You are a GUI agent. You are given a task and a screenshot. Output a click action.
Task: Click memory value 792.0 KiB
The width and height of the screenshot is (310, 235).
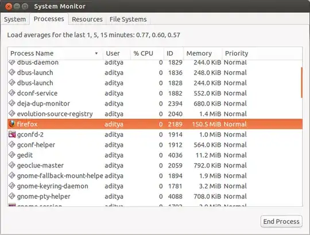207,165
